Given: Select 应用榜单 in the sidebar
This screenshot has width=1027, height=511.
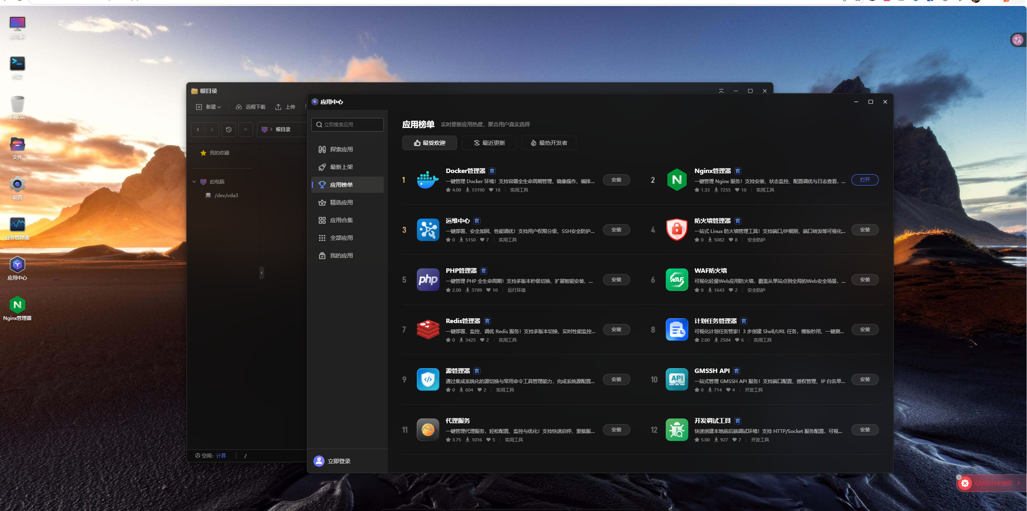Looking at the screenshot, I should (x=347, y=185).
